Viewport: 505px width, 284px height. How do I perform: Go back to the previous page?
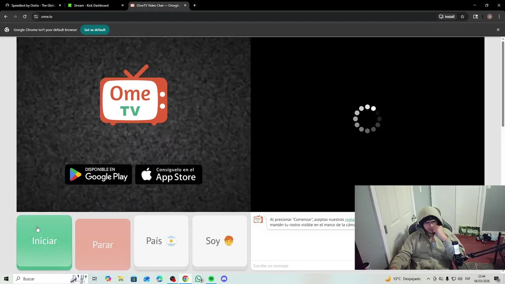(x=6, y=17)
